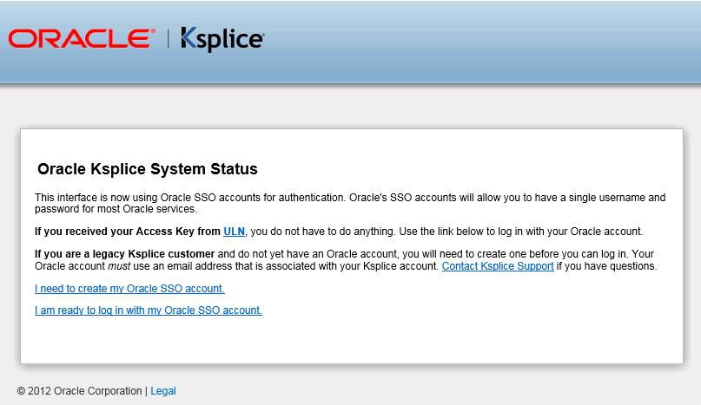Viewport: 701px width, 405px height.
Task: Click the sentence beginning 'This interface is now using'
Action: (x=350, y=203)
